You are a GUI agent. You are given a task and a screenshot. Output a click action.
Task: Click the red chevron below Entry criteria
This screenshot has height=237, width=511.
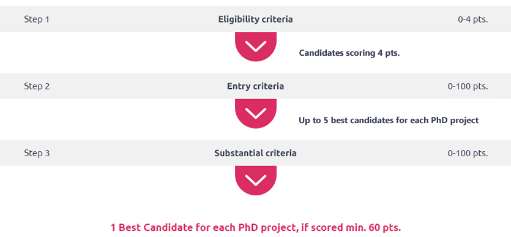click(x=256, y=113)
